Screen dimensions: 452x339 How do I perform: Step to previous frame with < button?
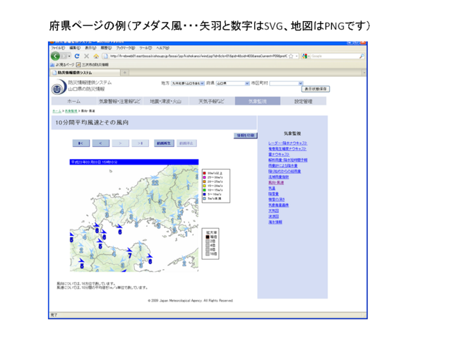pos(101,143)
